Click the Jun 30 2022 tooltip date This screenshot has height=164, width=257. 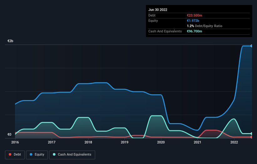(158, 10)
